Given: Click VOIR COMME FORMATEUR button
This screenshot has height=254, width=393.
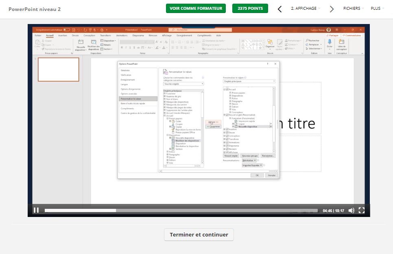Looking at the screenshot, I should 196,8.
